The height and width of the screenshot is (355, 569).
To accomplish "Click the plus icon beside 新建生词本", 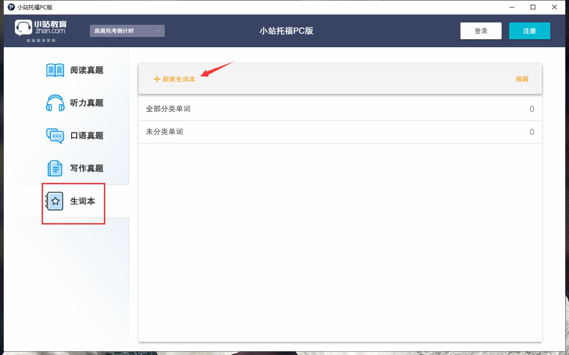I will click(157, 79).
